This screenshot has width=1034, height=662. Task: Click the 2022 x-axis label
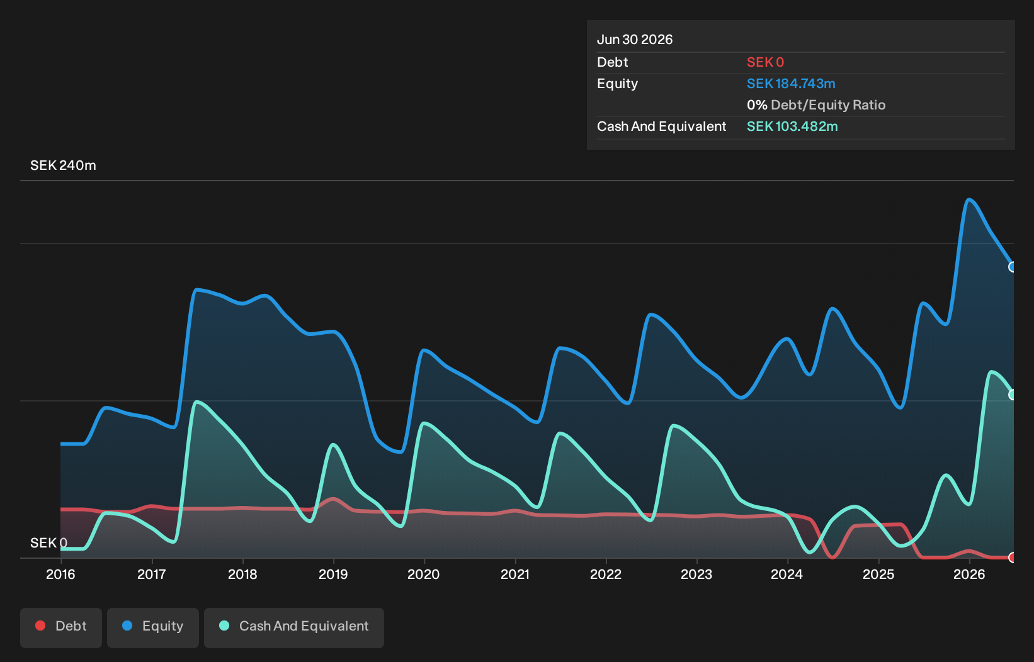606,574
